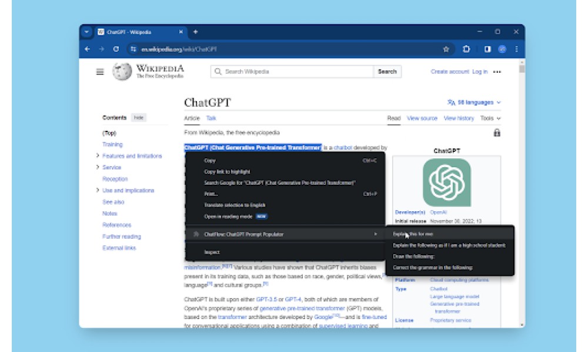This screenshot has height=352, width=588.
Task: Click the page protection padlock icon
Action: coord(497,133)
